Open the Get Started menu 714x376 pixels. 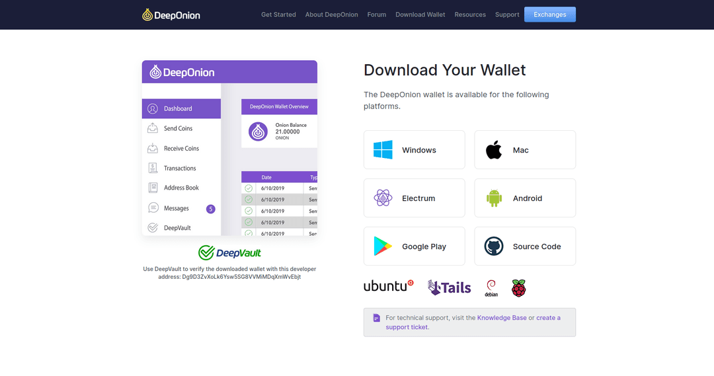tap(278, 15)
